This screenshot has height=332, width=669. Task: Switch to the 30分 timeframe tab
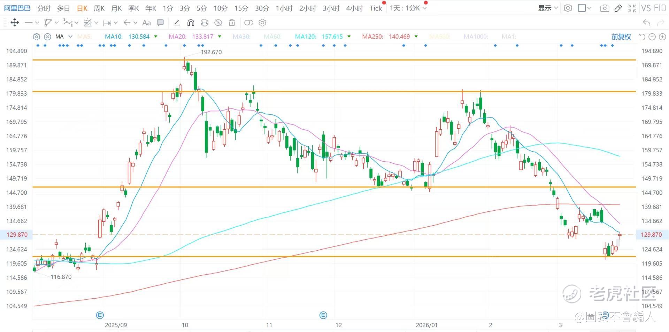(262, 8)
